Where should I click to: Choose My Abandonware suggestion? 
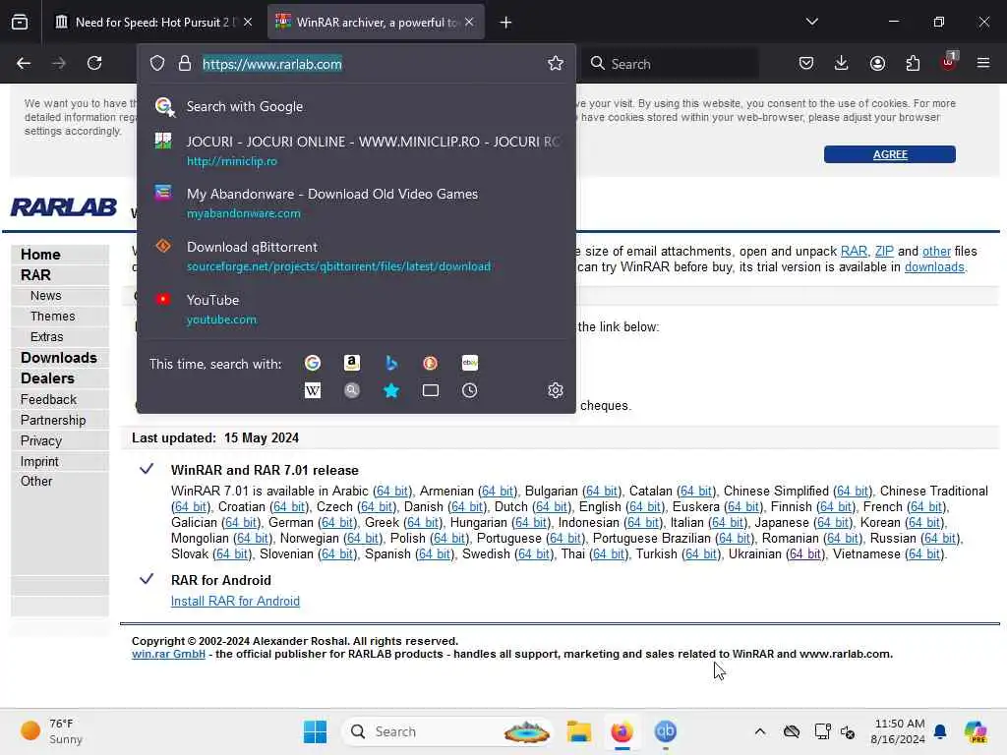click(356, 203)
